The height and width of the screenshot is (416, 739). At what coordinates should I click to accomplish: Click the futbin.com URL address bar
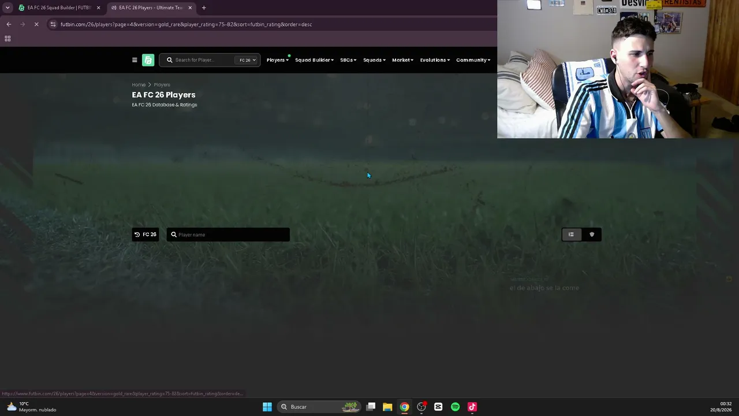click(186, 24)
